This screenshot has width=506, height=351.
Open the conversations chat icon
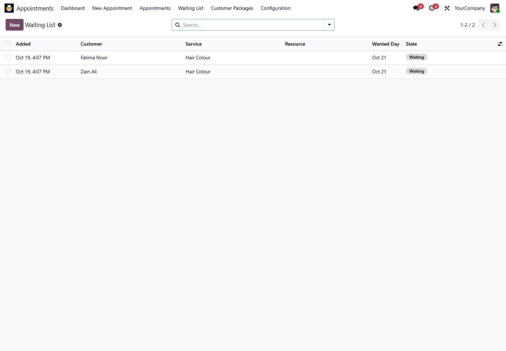tap(416, 8)
